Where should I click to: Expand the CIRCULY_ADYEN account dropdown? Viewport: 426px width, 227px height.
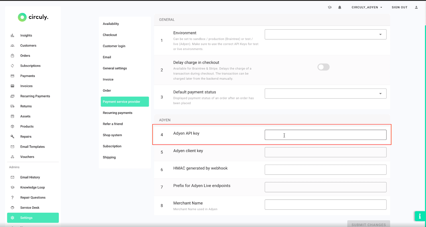click(367, 7)
